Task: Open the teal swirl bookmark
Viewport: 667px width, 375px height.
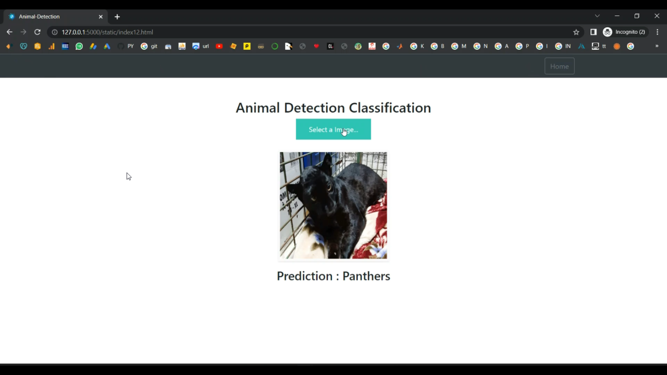Action: click(24, 46)
